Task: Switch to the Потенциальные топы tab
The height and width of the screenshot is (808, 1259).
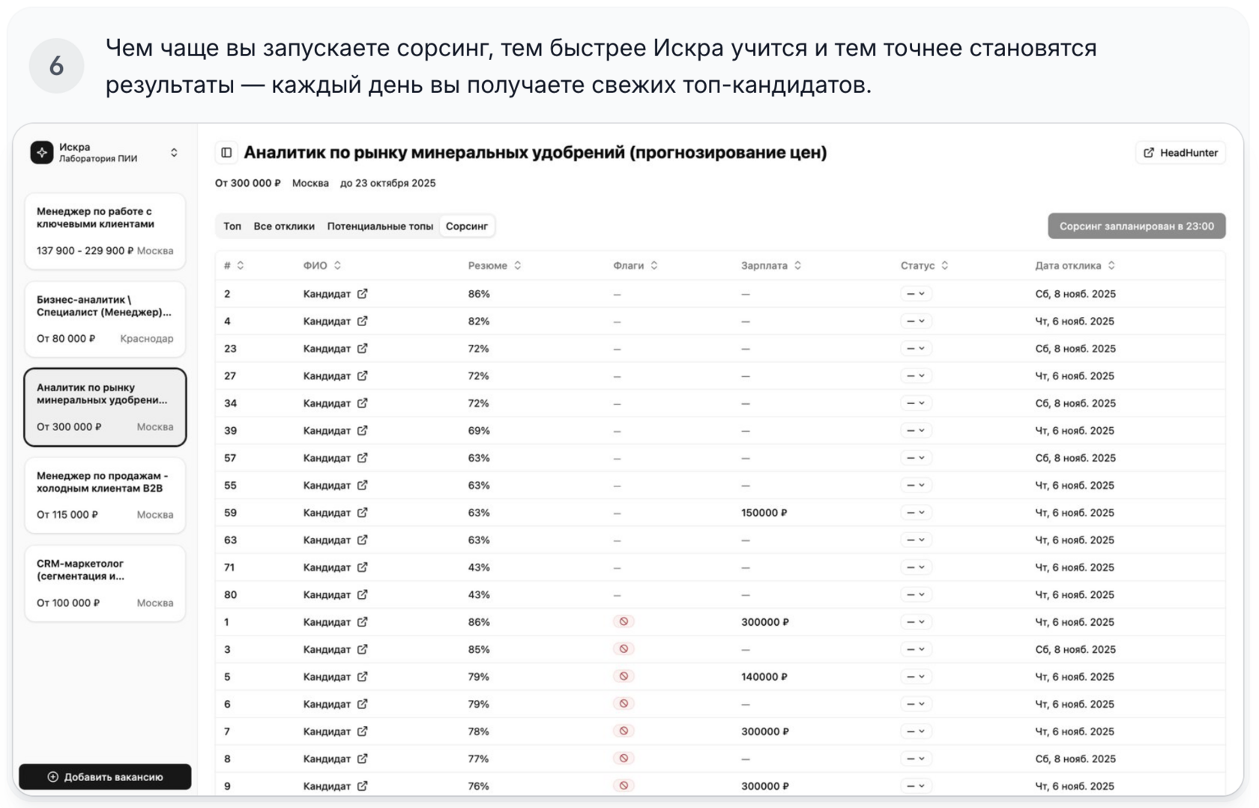Action: coord(380,226)
